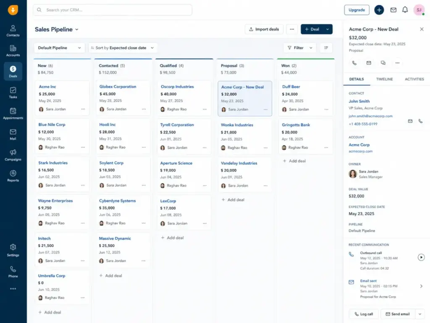Open chat icon in deal panel header

click(x=383, y=63)
